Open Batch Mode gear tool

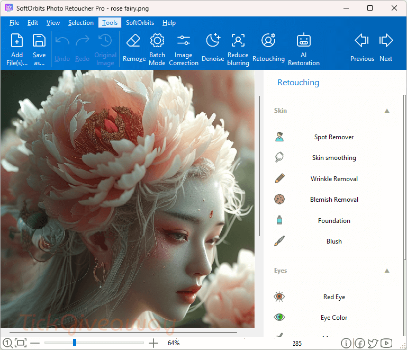pyautogui.click(x=157, y=40)
